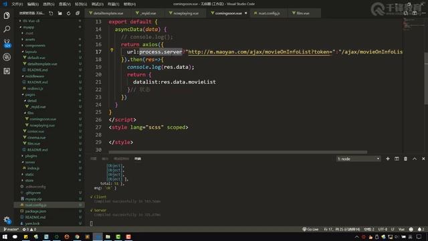
Task: Click VS Code icon in taskbar
Action: click(98, 236)
